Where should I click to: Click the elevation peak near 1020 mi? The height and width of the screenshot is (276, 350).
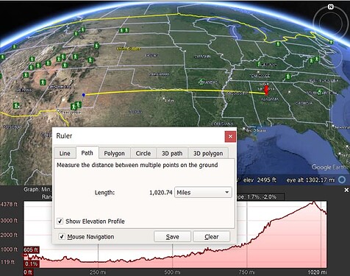click(313, 202)
